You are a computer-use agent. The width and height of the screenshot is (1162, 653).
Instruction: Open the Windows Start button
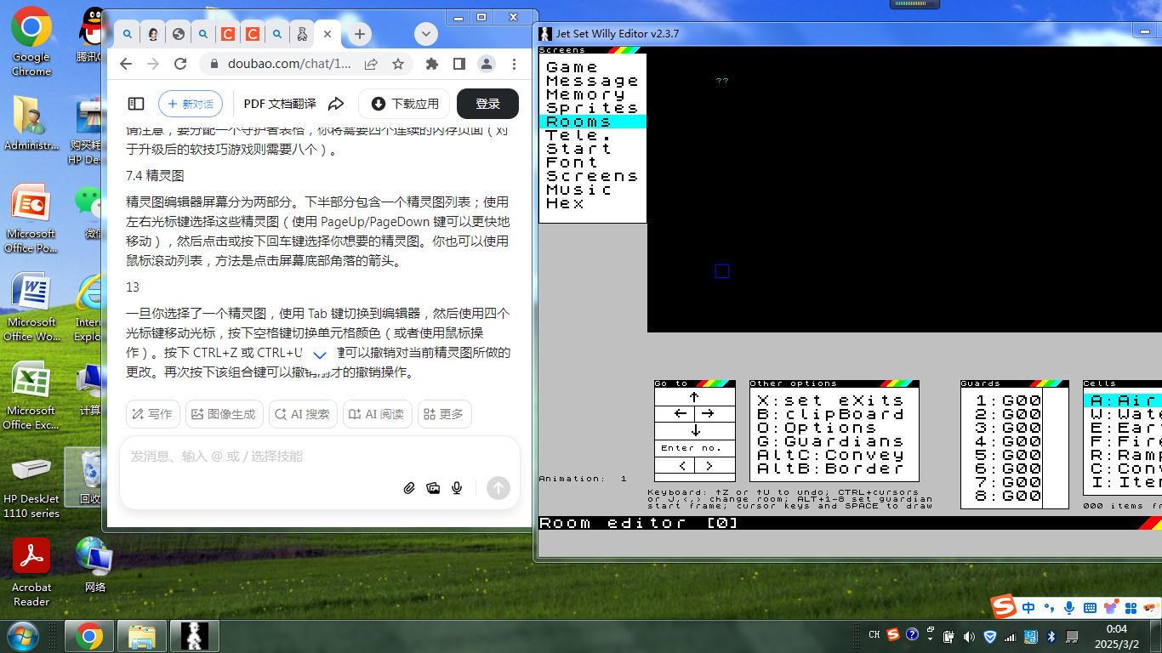pos(23,635)
